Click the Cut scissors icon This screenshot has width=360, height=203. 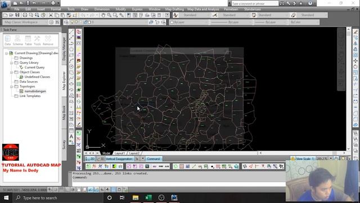click(51, 15)
